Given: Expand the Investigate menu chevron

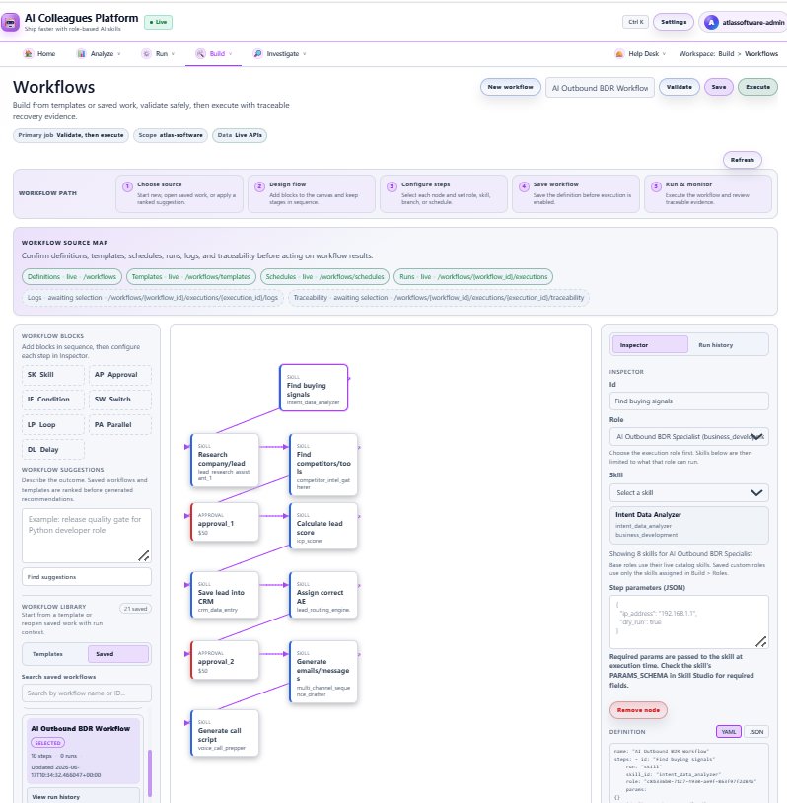Looking at the screenshot, I should pyautogui.click(x=305, y=54).
